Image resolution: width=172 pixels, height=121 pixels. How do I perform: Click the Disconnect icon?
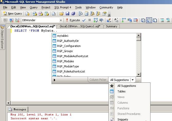click(x=11, y=20)
